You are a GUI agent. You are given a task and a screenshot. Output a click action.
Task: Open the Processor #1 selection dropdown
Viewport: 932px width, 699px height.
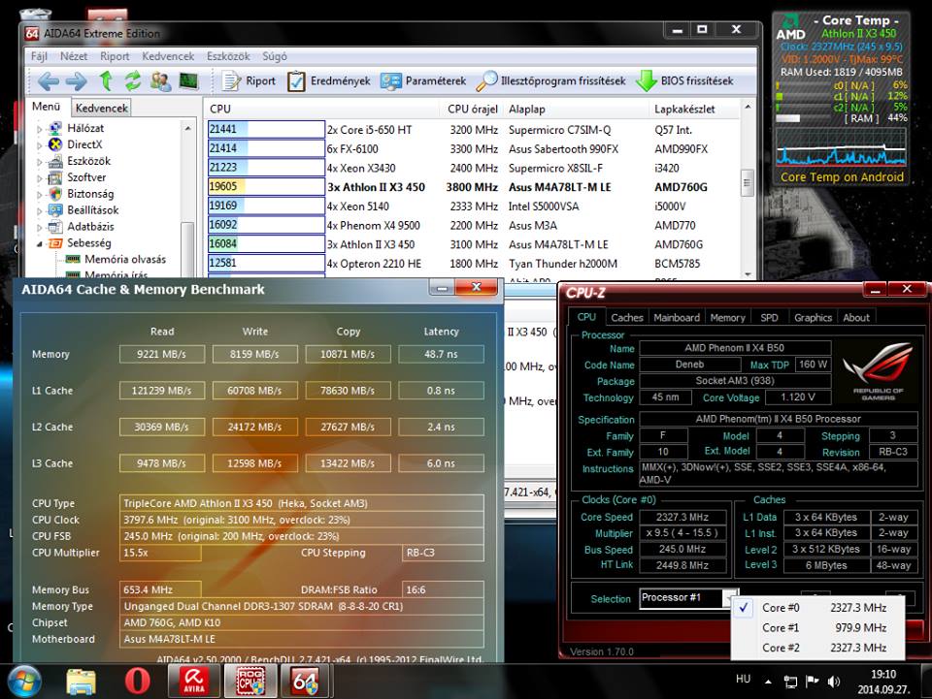coord(688,598)
